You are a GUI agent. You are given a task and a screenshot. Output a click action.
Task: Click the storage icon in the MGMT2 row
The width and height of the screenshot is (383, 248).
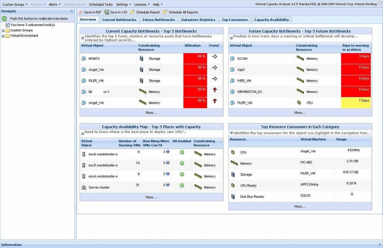pos(141,58)
